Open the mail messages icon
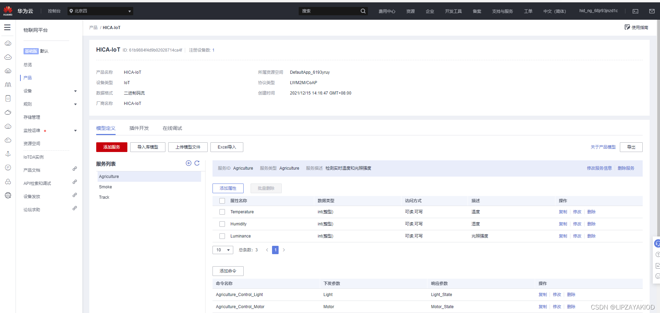Screen dimensions: 660x313 652,11
